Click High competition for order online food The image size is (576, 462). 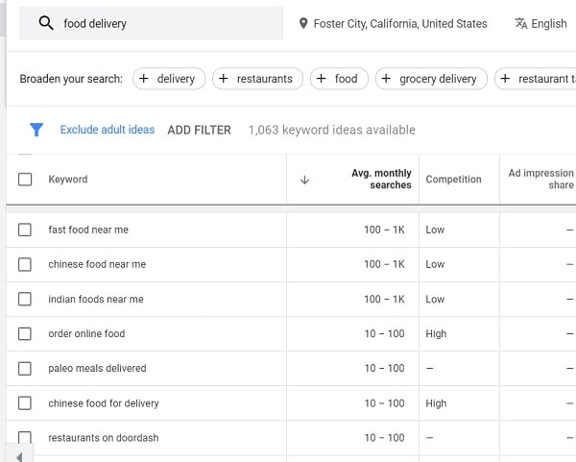coord(436,333)
